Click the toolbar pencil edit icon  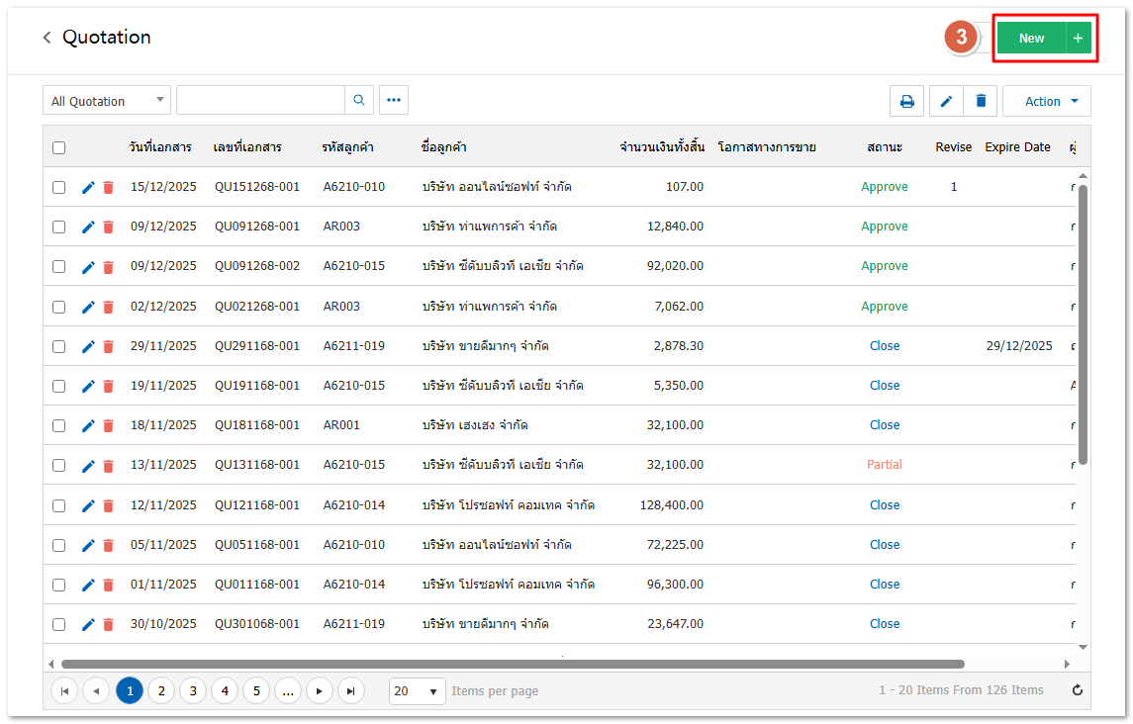[946, 101]
